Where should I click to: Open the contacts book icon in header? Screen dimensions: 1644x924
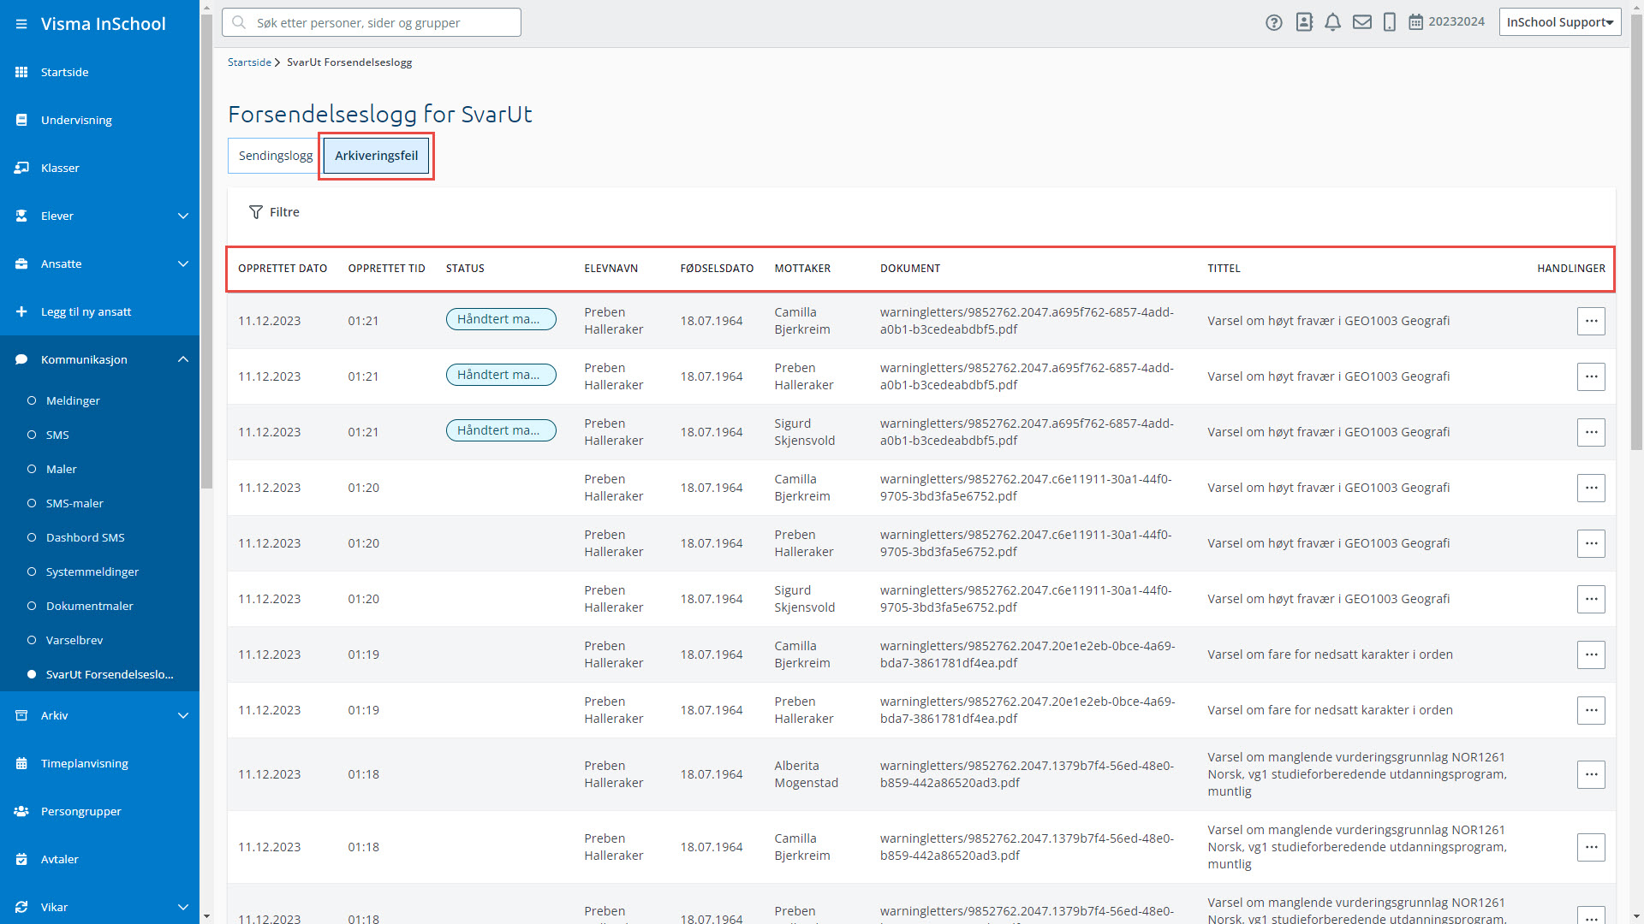[1304, 23]
